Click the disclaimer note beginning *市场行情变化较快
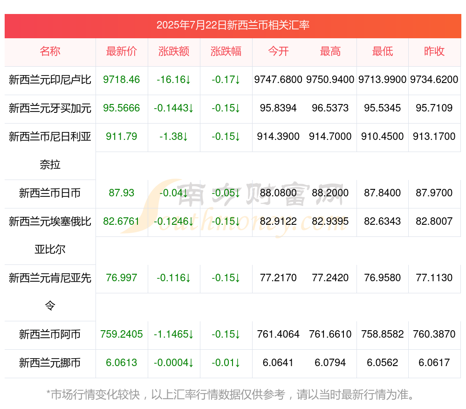The width and height of the screenshot is (466, 409). pyautogui.click(x=230, y=395)
